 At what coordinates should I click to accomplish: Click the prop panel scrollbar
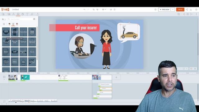pyautogui.click(x=37, y=43)
